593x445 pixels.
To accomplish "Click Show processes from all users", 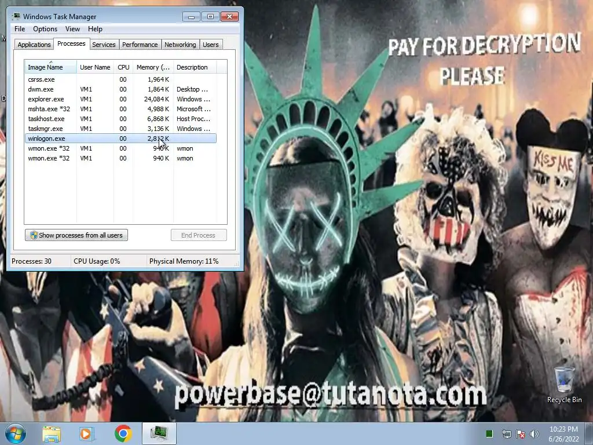I will tap(76, 235).
